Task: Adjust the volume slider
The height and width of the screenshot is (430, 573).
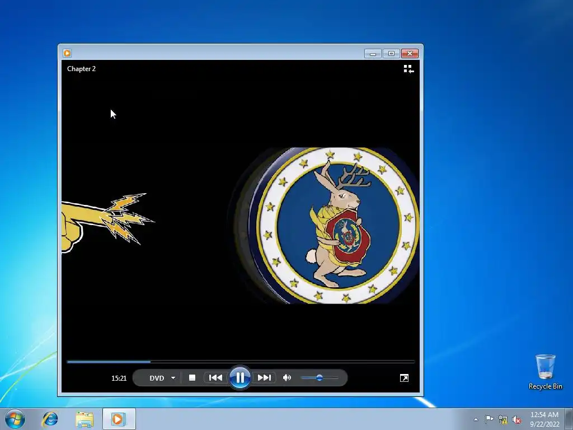Action: (320, 378)
